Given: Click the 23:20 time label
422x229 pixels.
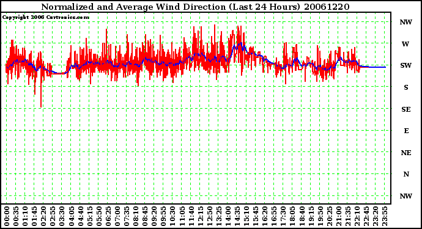Looking at the screenshot, I should click(375, 216).
